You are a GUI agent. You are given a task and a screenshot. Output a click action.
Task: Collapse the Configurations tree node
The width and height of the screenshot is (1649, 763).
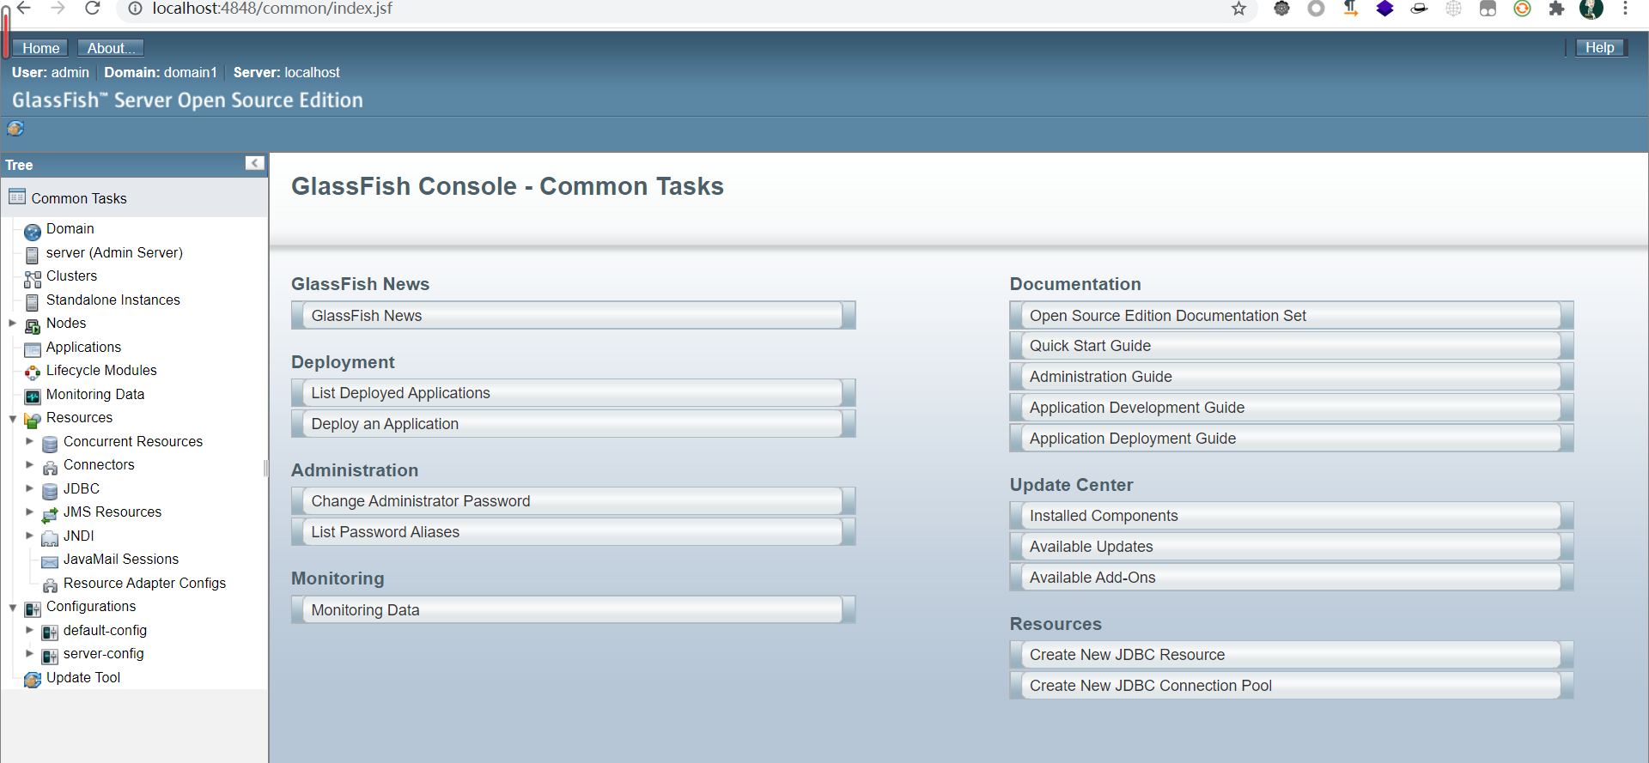pos(13,608)
